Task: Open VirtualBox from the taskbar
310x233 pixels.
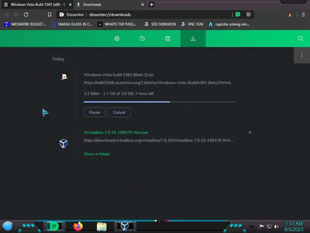Action: coord(125,226)
